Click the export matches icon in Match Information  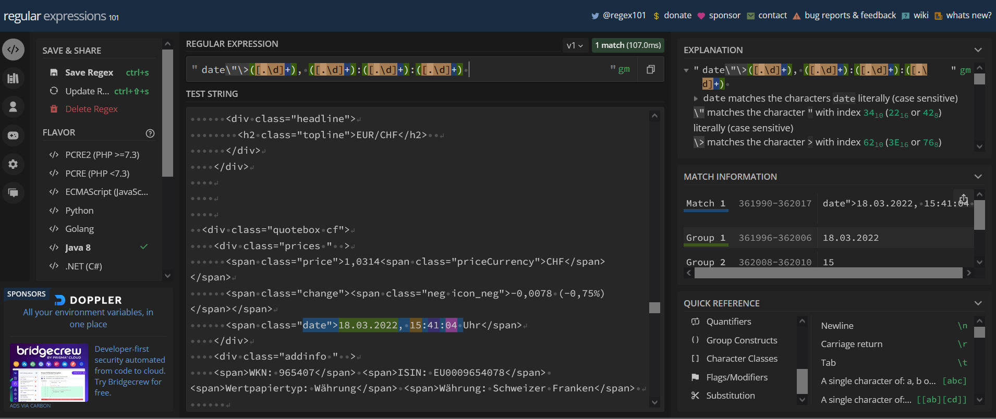[x=964, y=199]
